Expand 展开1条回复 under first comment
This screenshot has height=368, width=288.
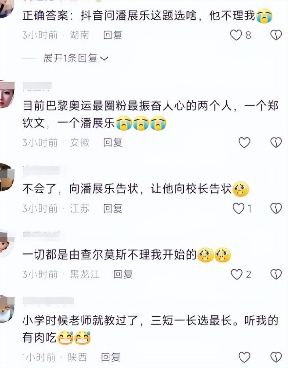pos(75,58)
